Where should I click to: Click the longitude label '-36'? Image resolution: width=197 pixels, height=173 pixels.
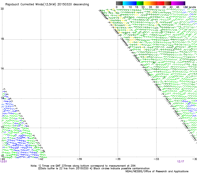click(118, 159)
